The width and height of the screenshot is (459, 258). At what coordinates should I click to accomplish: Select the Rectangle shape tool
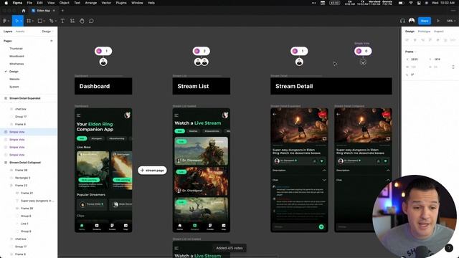coord(40,21)
